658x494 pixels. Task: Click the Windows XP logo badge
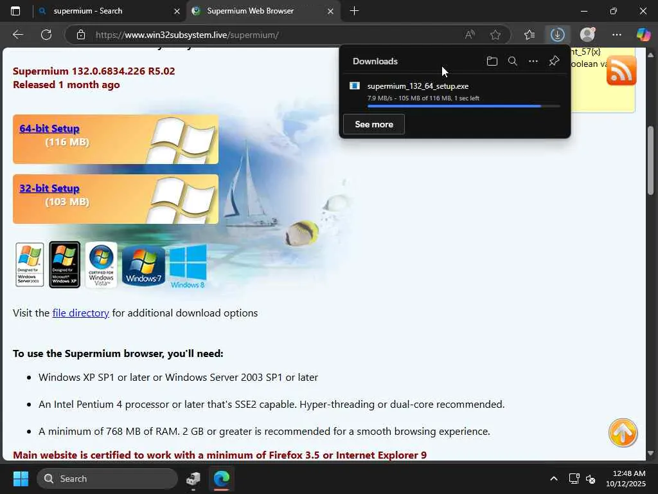click(65, 264)
